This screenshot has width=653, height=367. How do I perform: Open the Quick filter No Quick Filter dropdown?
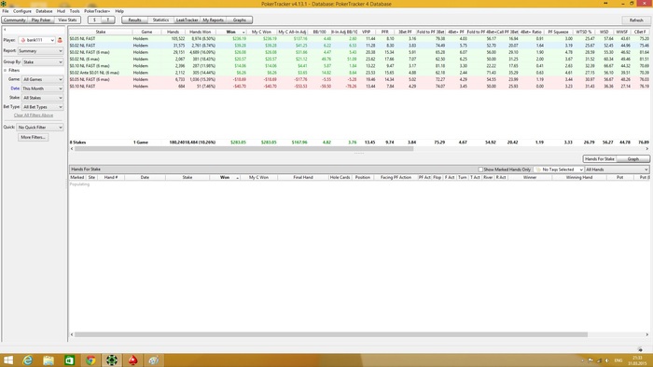[40, 128]
